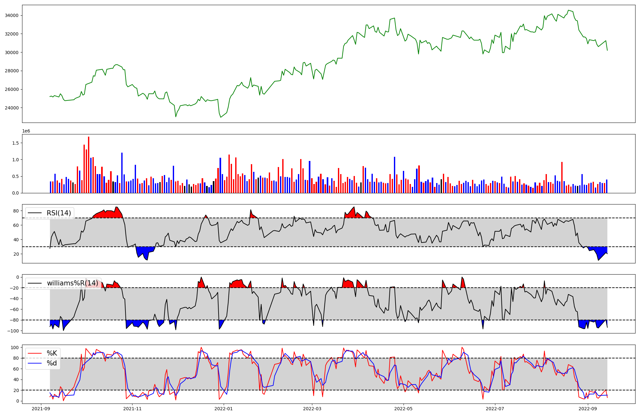This screenshot has width=640, height=416.
Task: Click the 2021-11 x-axis date label
Action: [132, 409]
